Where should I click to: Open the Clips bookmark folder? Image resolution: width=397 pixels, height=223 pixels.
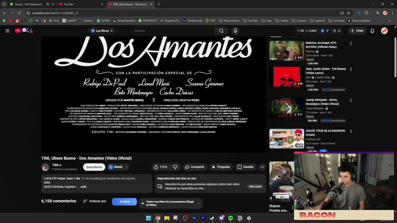click(266, 21)
